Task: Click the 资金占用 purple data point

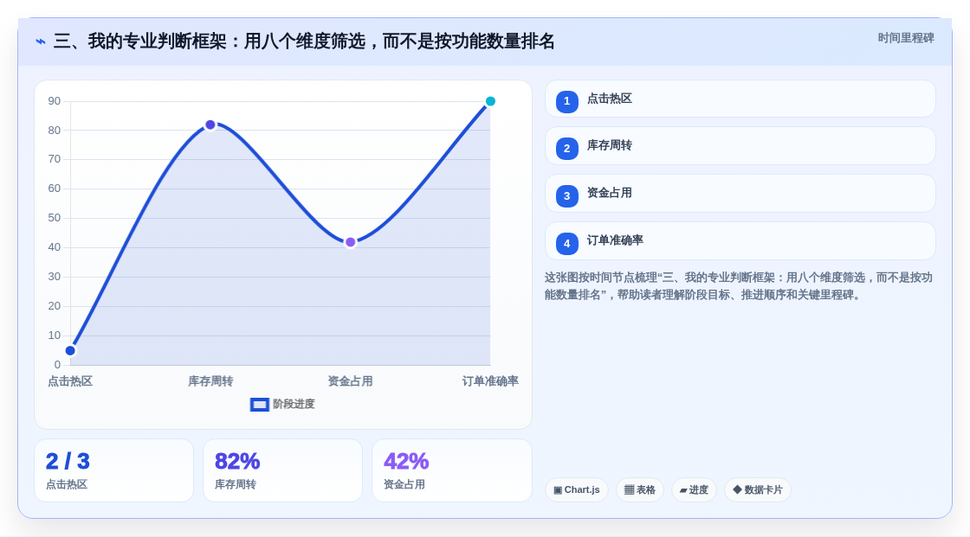Action: (350, 242)
